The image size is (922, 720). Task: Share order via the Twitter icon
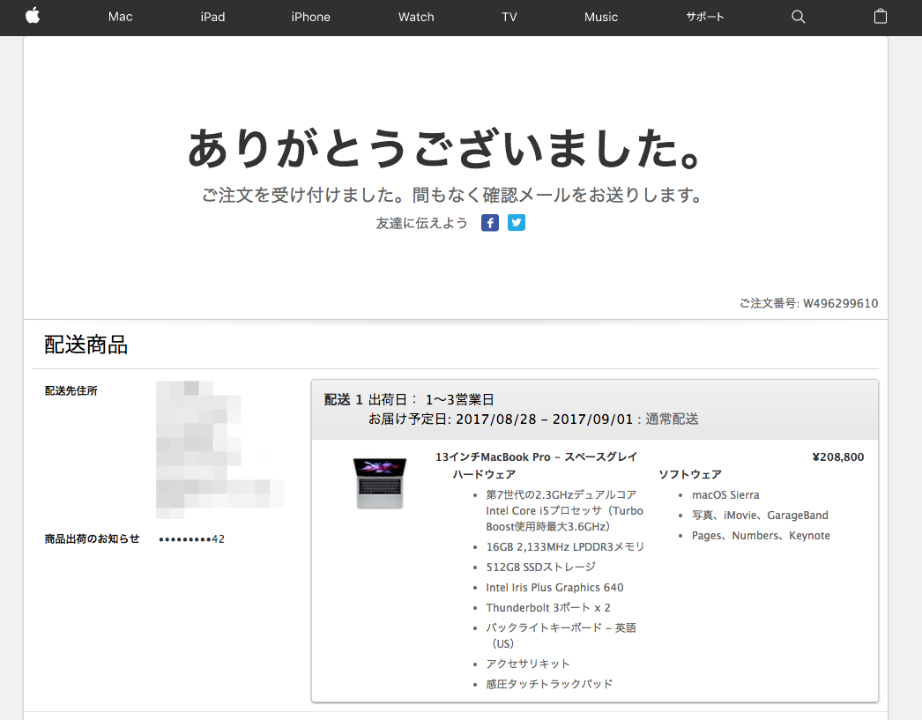[517, 223]
